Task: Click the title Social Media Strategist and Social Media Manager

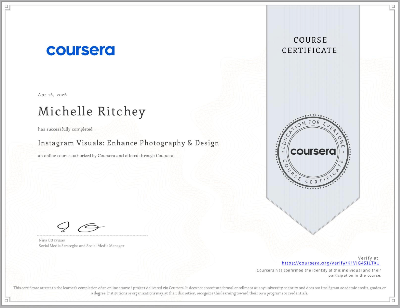Action: (x=81, y=246)
